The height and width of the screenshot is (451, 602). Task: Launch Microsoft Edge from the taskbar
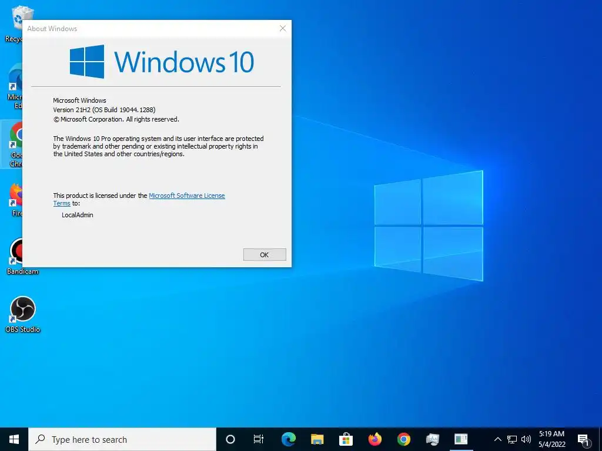tap(288, 439)
